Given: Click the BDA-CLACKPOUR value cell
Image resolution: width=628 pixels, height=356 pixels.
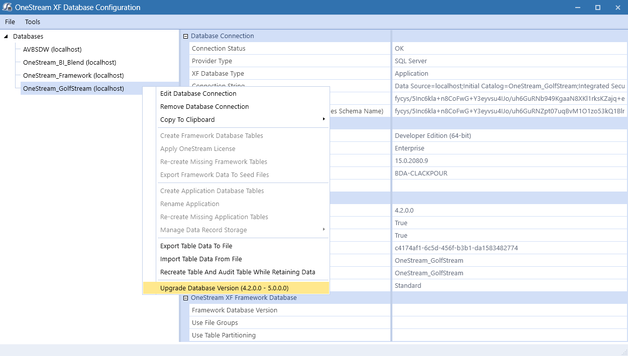Looking at the screenshot, I should tap(509, 173).
